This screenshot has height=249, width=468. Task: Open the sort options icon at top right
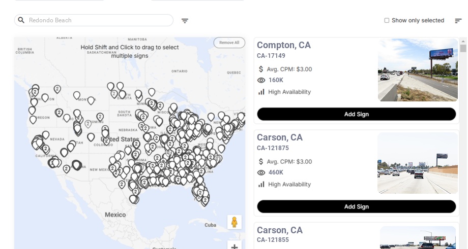click(x=458, y=21)
